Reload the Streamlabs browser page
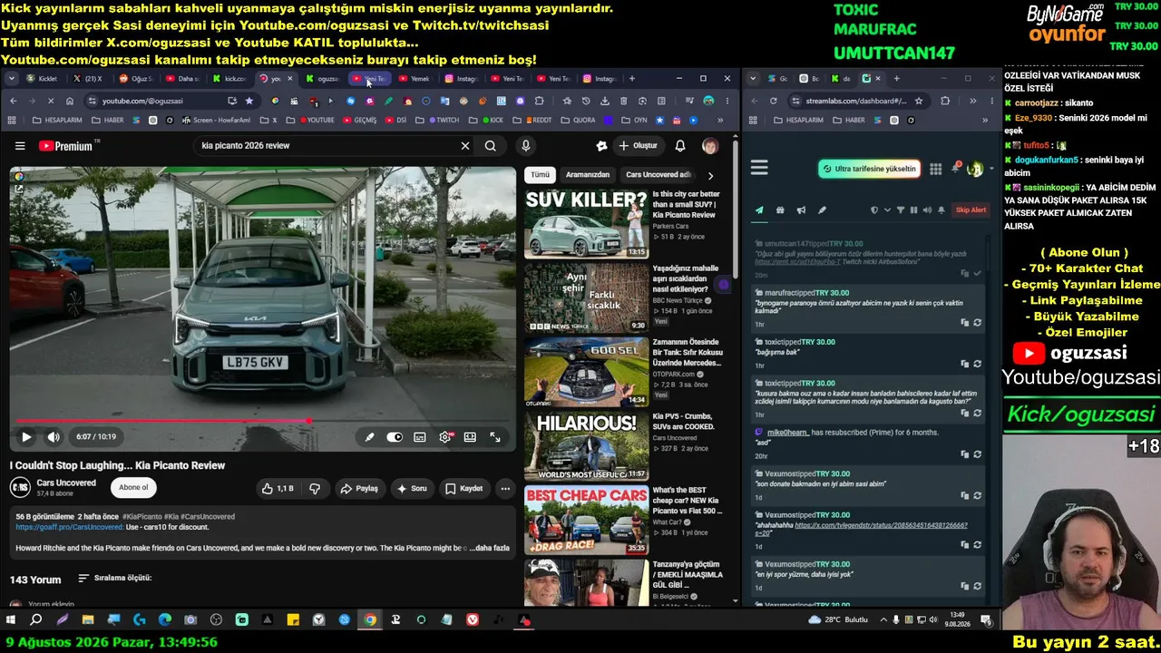Image resolution: width=1161 pixels, height=653 pixels. click(x=774, y=101)
